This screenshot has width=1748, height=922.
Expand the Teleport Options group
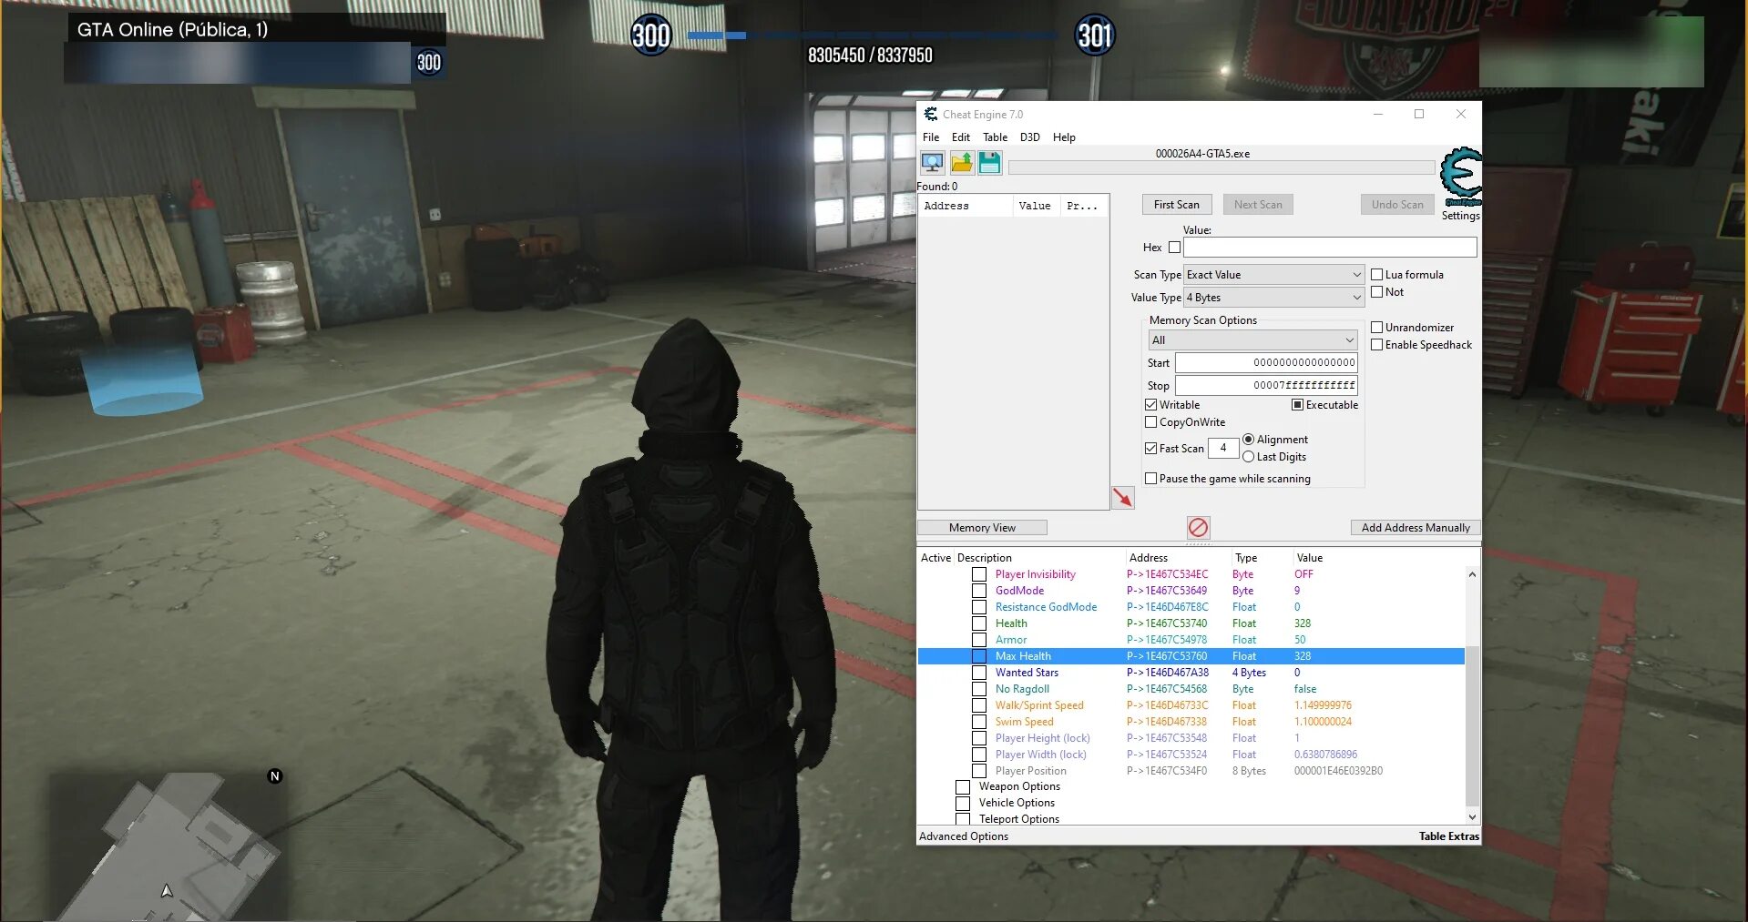(963, 819)
